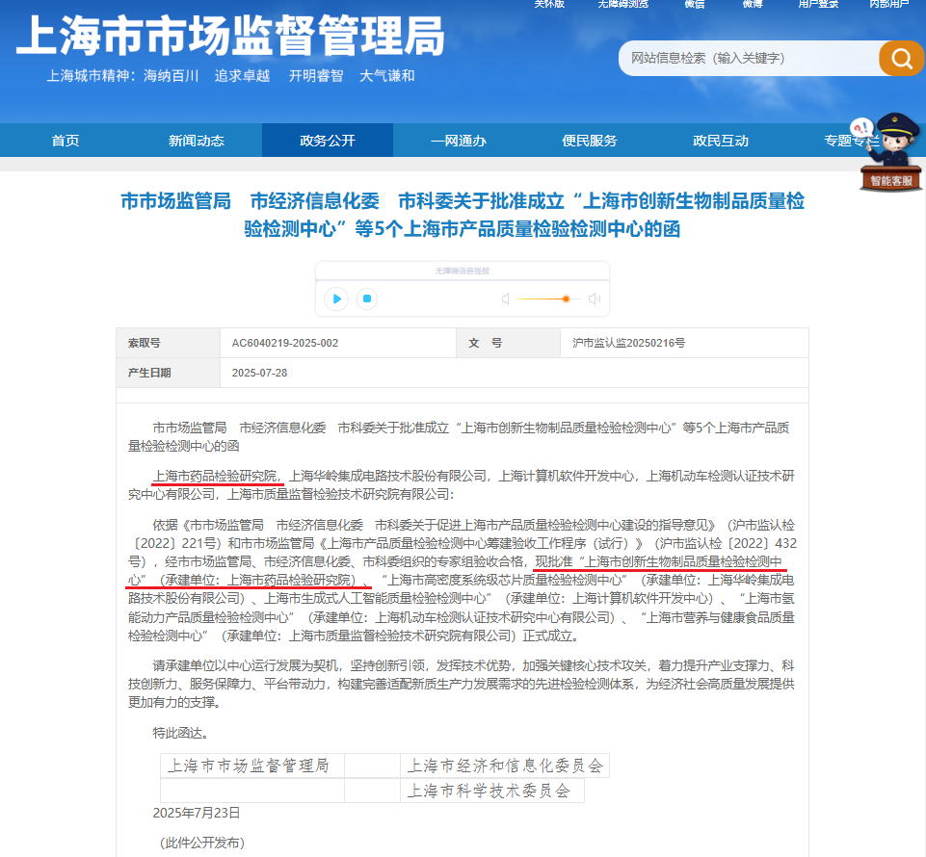Select the 政务公开 navigation tab
The image size is (926, 857).
click(328, 141)
